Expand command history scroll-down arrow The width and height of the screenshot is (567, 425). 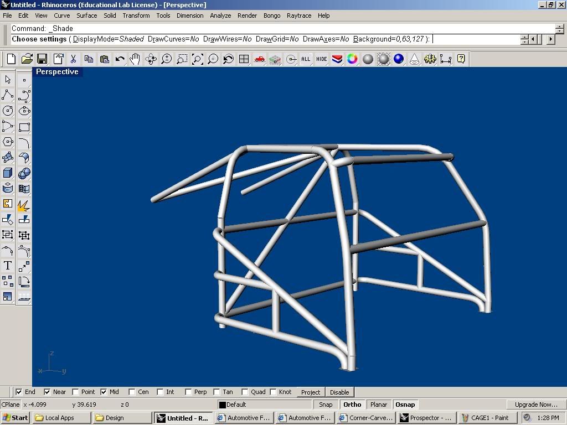coord(560,31)
